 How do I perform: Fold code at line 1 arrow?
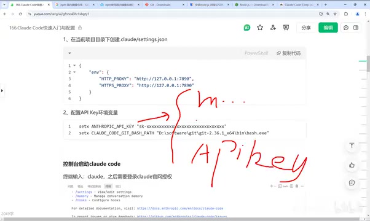(74, 66)
